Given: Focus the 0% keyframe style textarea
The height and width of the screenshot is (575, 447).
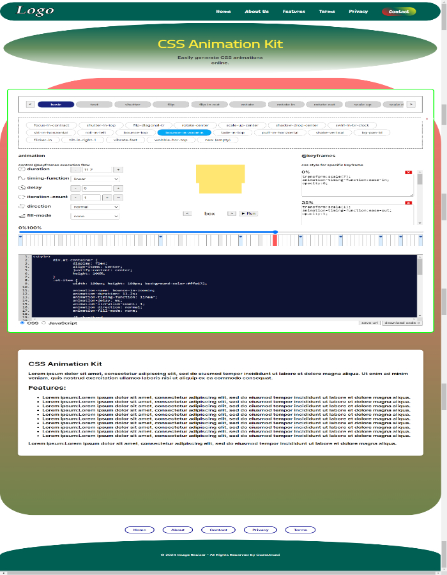Looking at the screenshot, I should coord(357,185).
